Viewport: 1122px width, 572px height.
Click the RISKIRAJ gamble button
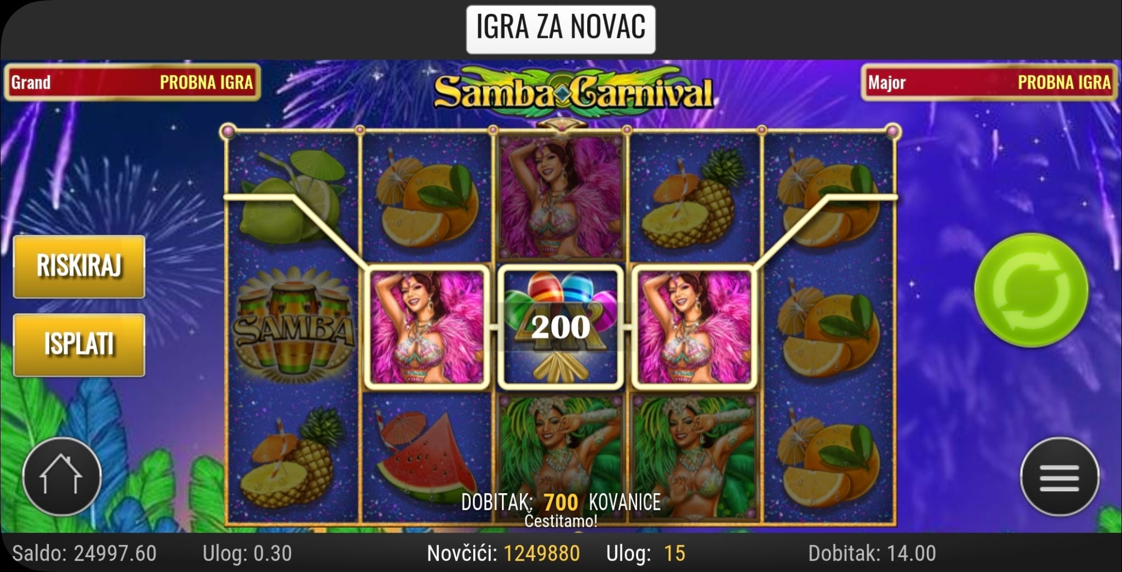coord(79,267)
